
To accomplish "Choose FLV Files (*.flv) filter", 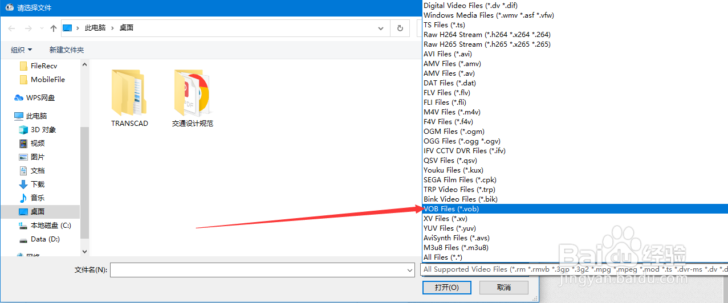I will click(x=575, y=92).
